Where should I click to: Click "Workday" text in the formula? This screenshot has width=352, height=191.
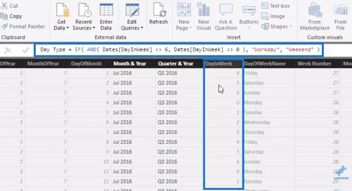266,50
